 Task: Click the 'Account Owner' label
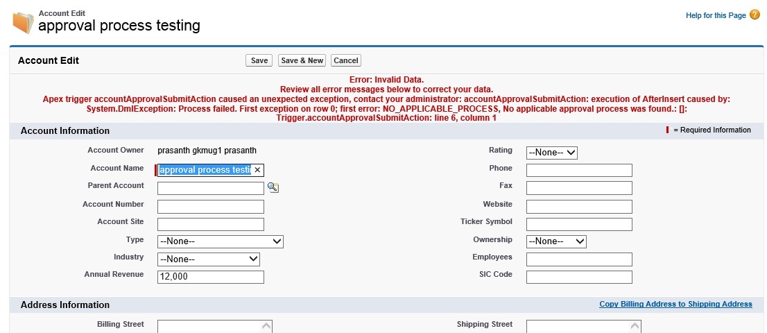116,150
